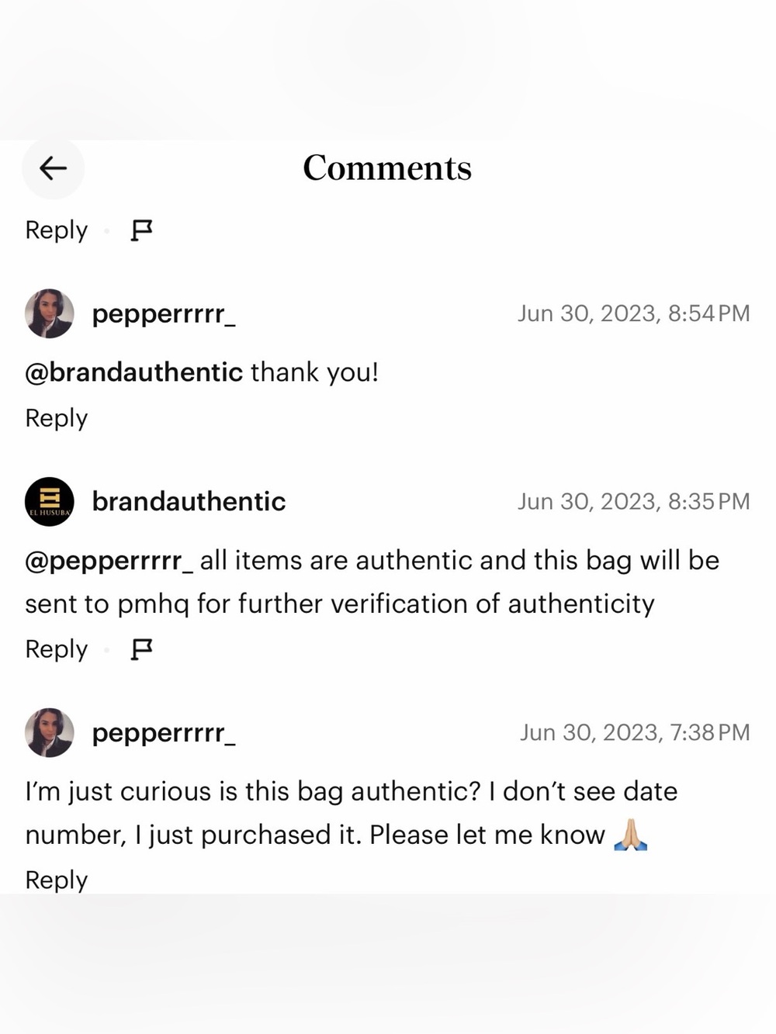Flag brandauthentic's comment about pmhq verification

click(141, 649)
